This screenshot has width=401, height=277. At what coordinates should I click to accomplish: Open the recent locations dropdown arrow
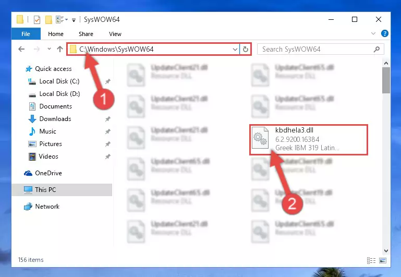(49, 49)
